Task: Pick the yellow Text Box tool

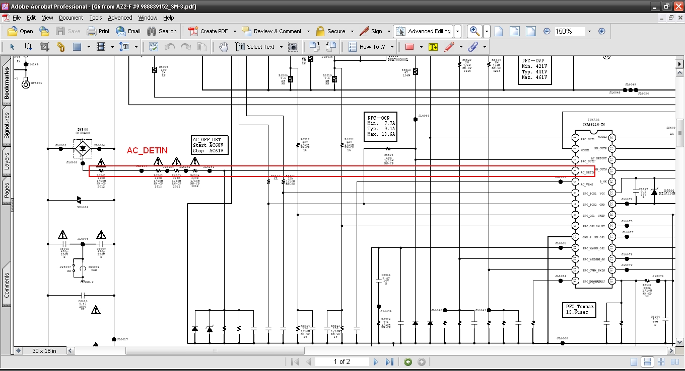Action: pos(433,47)
